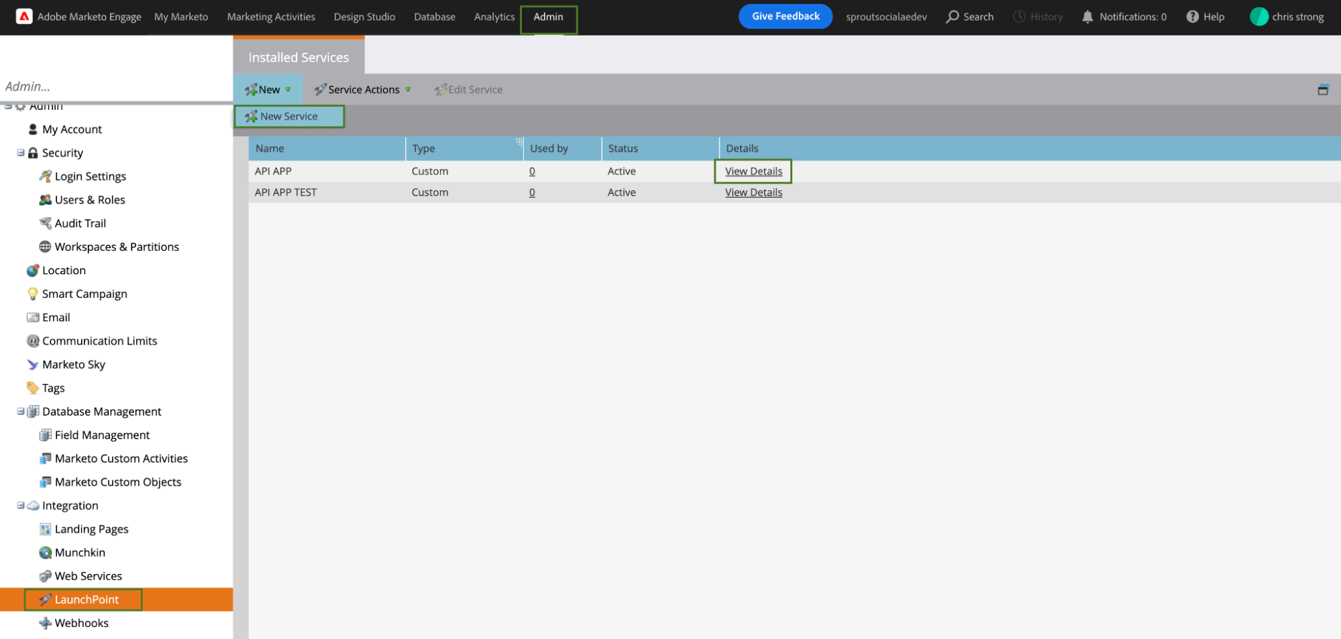1341x639 pixels.
Task: Open the Type column header menu
Action: click(x=519, y=142)
